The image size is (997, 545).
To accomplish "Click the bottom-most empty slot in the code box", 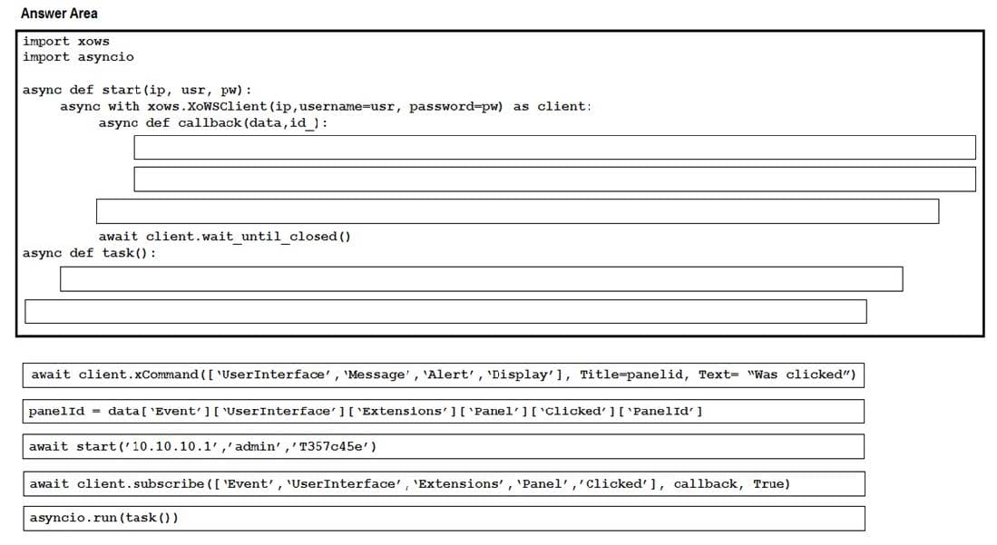I will click(x=445, y=311).
